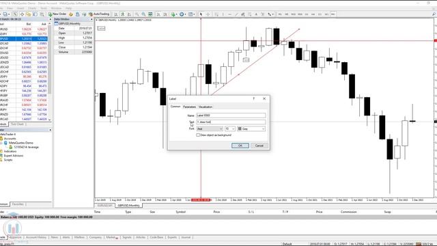Toggle Navigator panel toolbar icon
This screenshot has height=246, width=437.
pyautogui.click(x=29, y=14)
